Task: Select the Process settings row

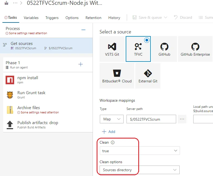Action: pos(46,30)
